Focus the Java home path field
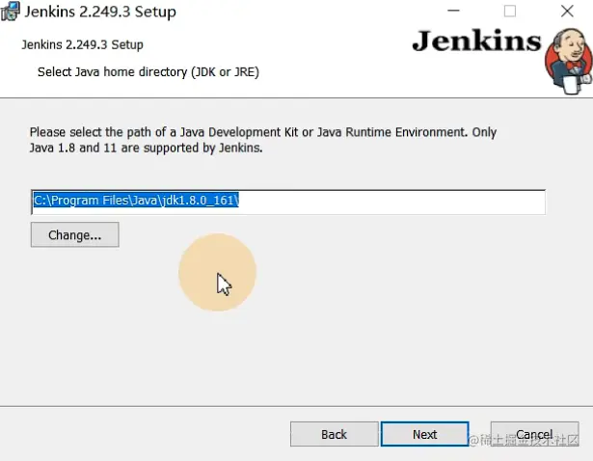This screenshot has width=593, height=461. point(288,202)
